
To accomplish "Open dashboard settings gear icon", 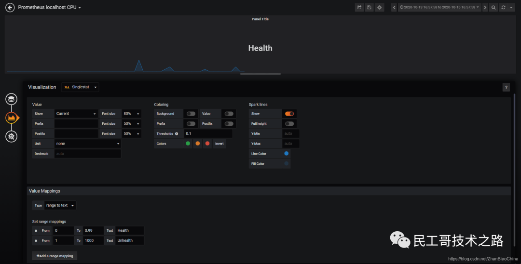I will coord(380,7).
